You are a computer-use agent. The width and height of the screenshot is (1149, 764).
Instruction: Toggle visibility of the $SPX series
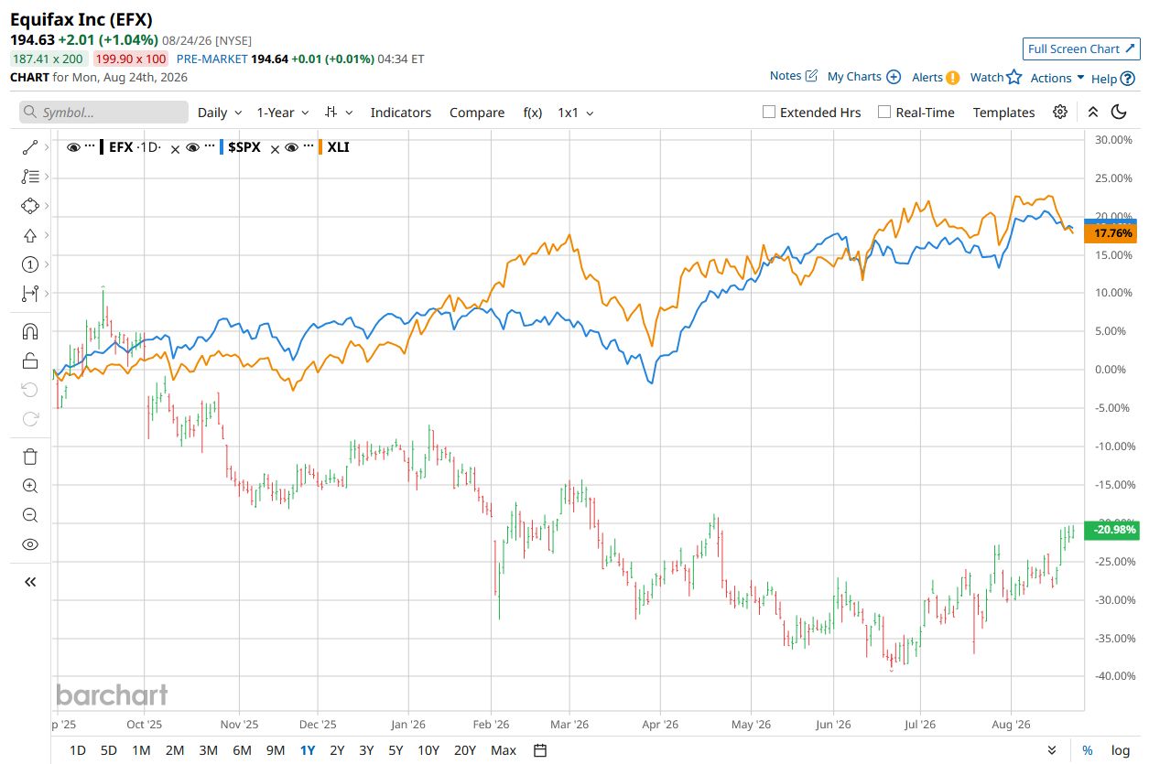click(x=192, y=146)
